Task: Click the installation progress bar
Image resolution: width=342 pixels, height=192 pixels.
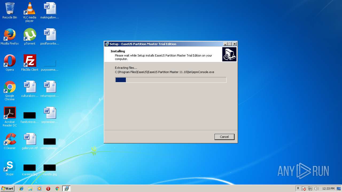Action: pyautogui.click(x=171, y=80)
